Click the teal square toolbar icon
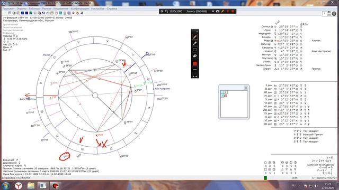 [x=60, y=13]
